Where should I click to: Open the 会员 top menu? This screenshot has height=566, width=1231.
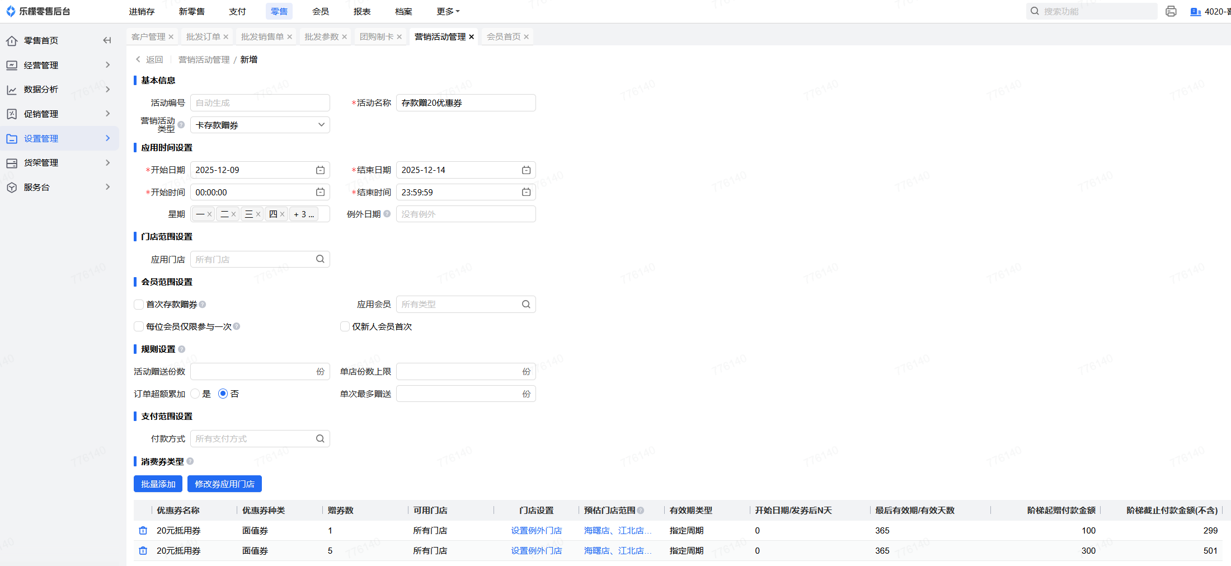point(321,11)
